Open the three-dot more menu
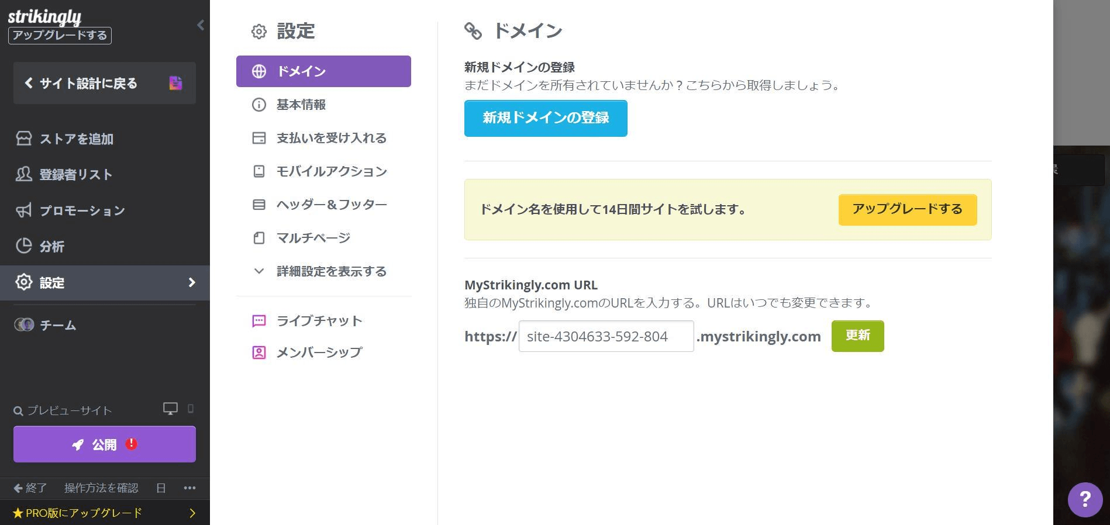 coord(189,488)
